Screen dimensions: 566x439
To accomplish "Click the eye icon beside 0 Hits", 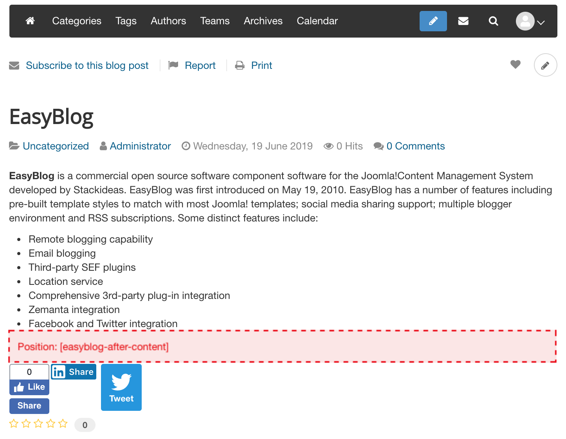I will click(x=328, y=146).
